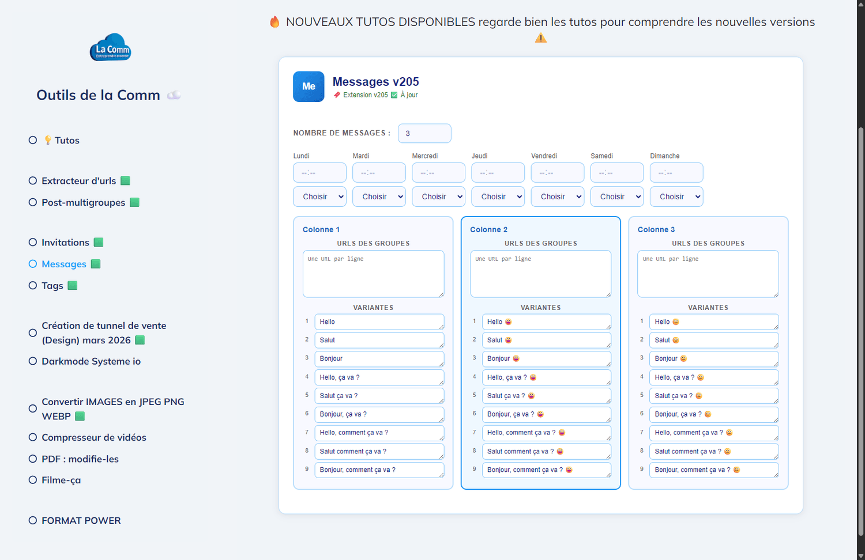Click the fire icon in the banner
Screen dimensions: 865x560
coord(274,22)
